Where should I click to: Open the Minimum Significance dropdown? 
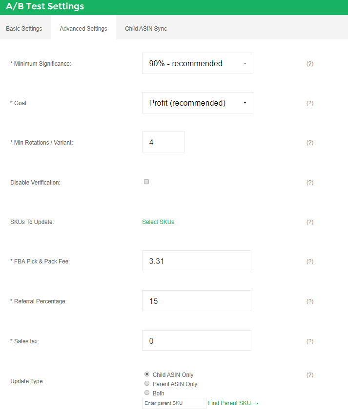[198, 63]
